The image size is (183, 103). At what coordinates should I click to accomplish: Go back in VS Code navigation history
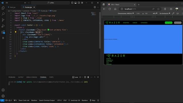25,3
